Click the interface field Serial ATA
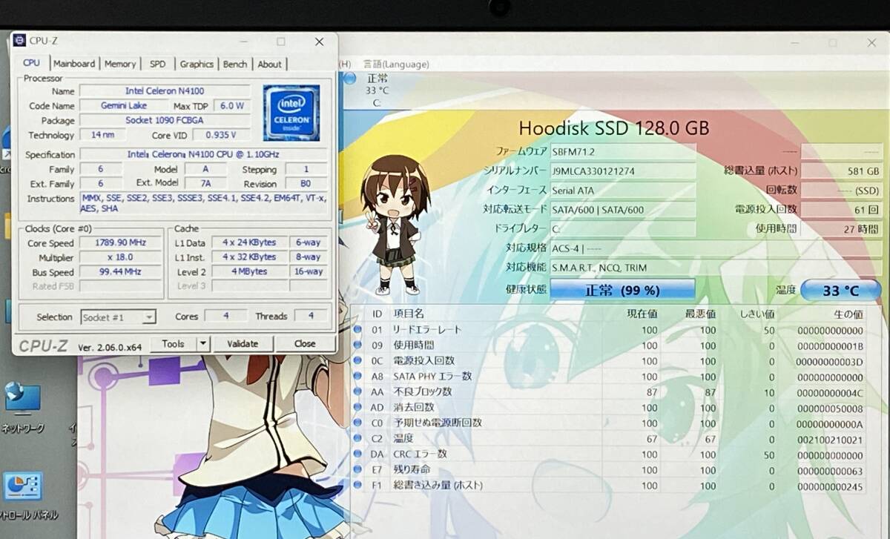The height and width of the screenshot is (539, 890). tap(623, 191)
